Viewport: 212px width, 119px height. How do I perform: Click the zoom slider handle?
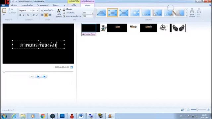[197, 110]
